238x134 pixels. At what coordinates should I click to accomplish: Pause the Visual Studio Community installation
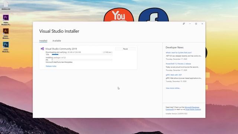125,49
